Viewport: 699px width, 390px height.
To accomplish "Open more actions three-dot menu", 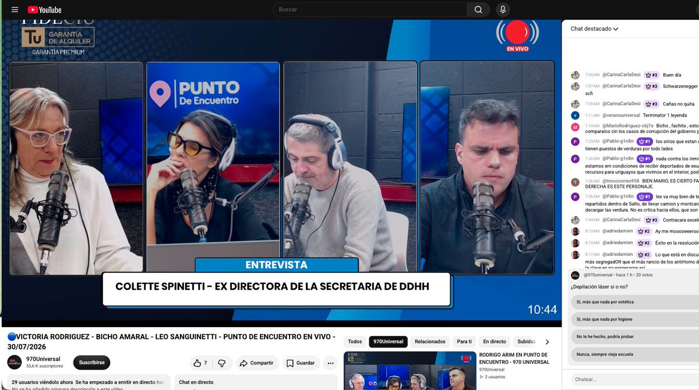I will pos(330,363).
